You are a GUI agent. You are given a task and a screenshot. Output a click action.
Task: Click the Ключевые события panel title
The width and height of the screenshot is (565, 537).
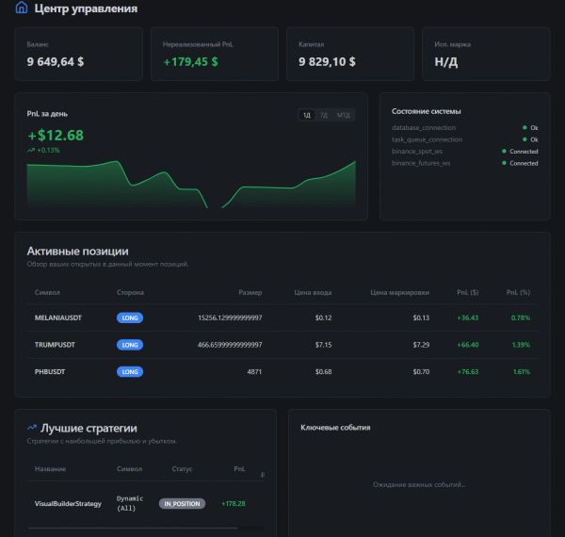(x=335, y=428)
